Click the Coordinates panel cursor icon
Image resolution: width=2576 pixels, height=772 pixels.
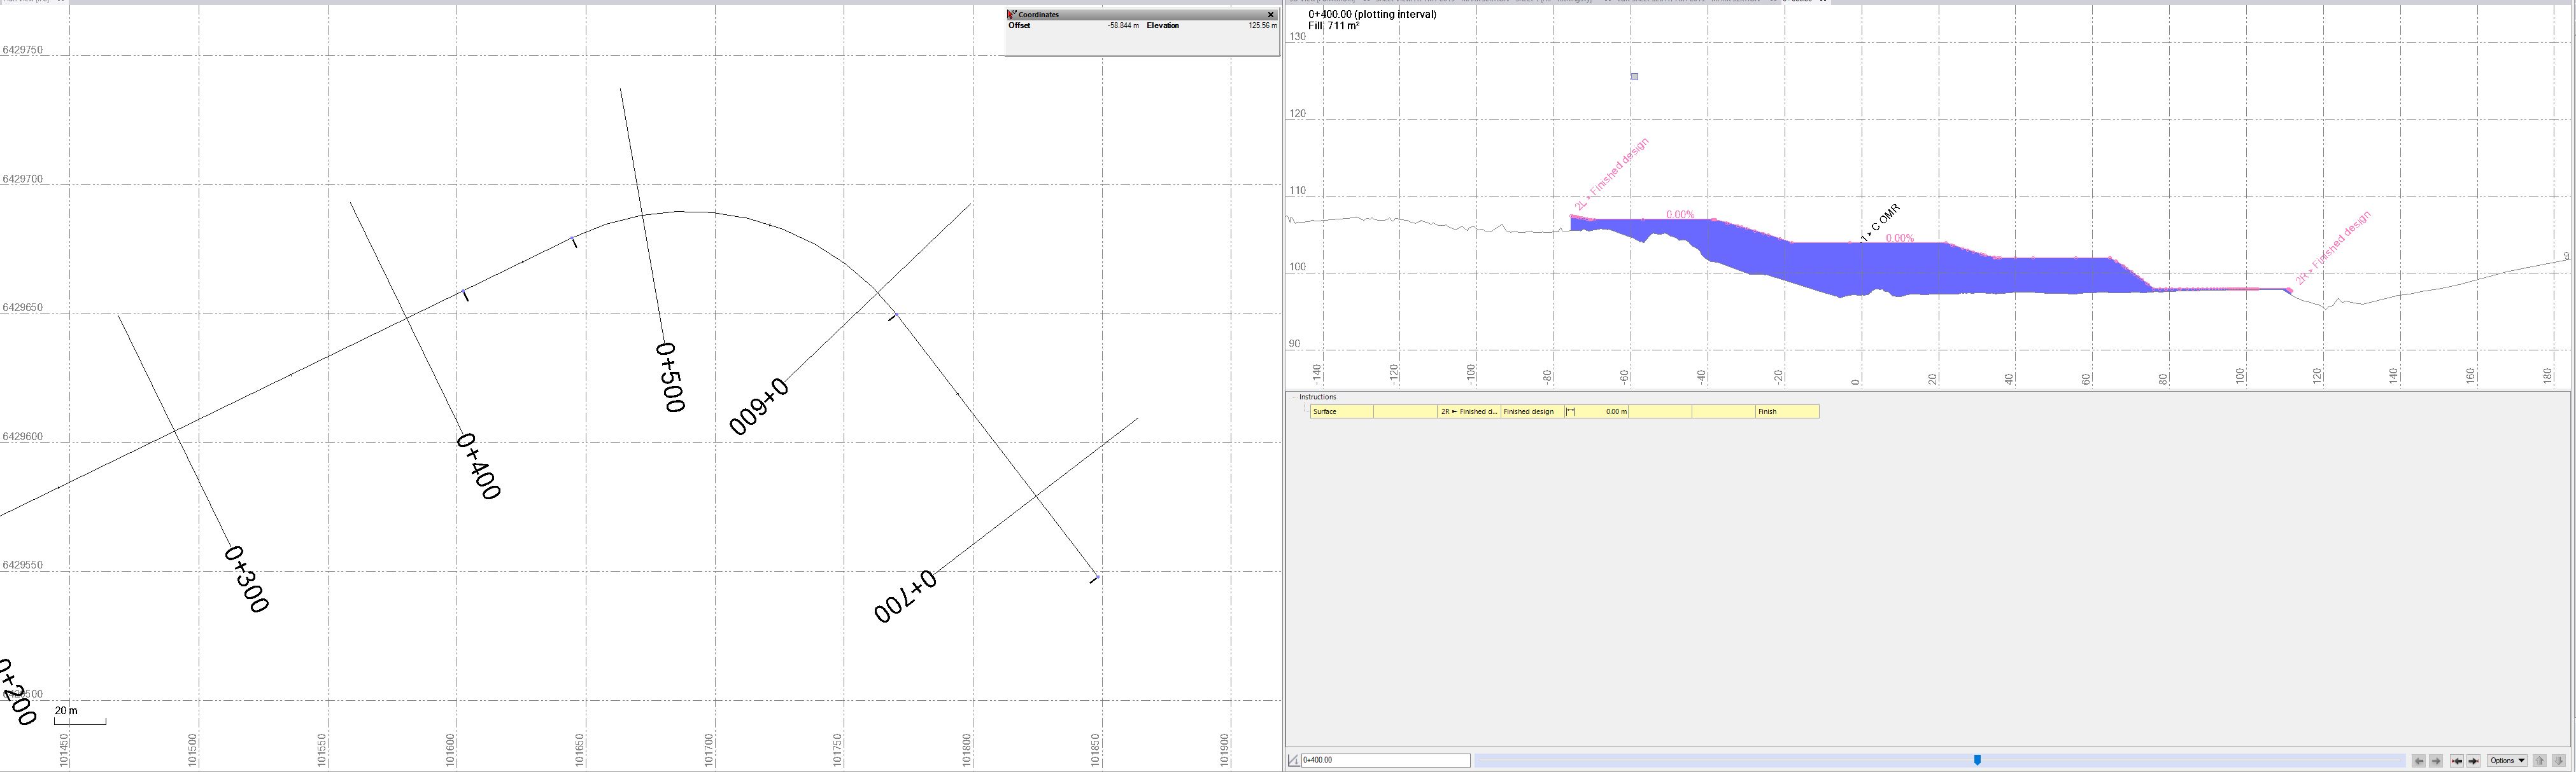pyautogui.click(x=1012, y=15)
